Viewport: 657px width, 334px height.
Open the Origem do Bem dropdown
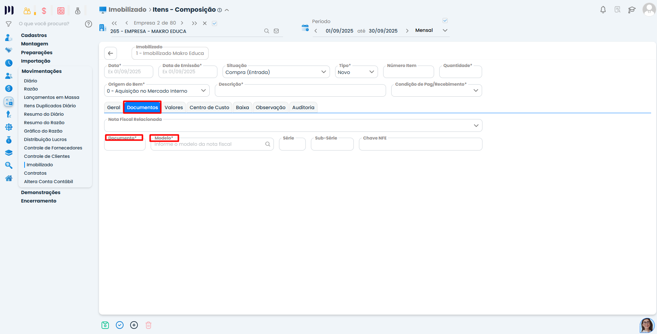click(203, 91)
